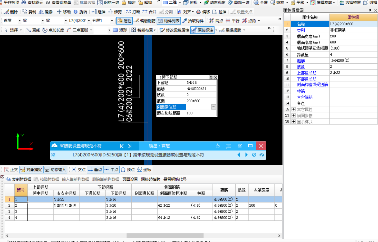The height and width of the screenshot is (242, 378).
Task: Open 修改梁段属性 tool
Action: pos(174,30)
